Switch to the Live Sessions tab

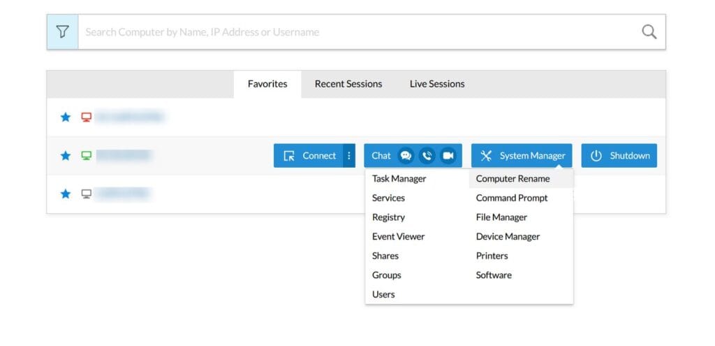point(437,84)
